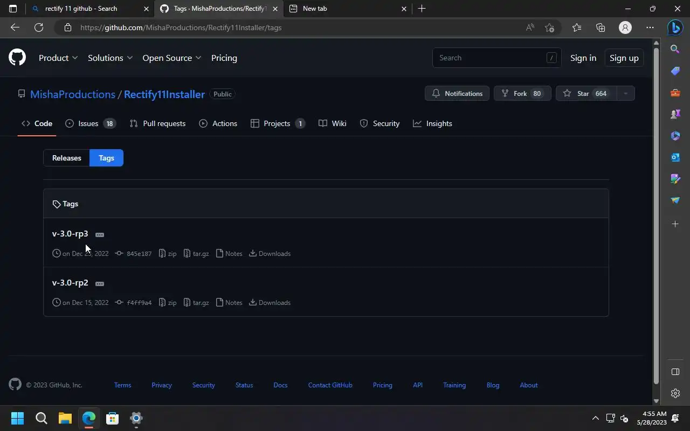690x431 pixels.
Task: Switch to the Wiki tab
Action: pos(333,123)
